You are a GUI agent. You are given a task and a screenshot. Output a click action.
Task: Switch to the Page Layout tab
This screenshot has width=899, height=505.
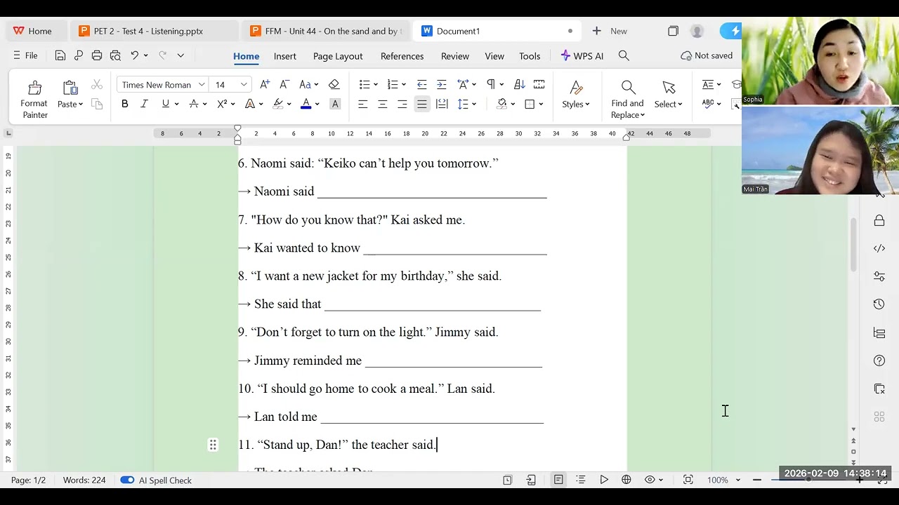pos(338,56)
